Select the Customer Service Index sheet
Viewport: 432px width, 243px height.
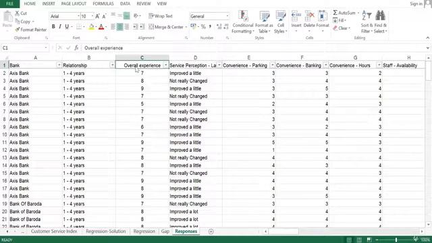pos(54,232)
